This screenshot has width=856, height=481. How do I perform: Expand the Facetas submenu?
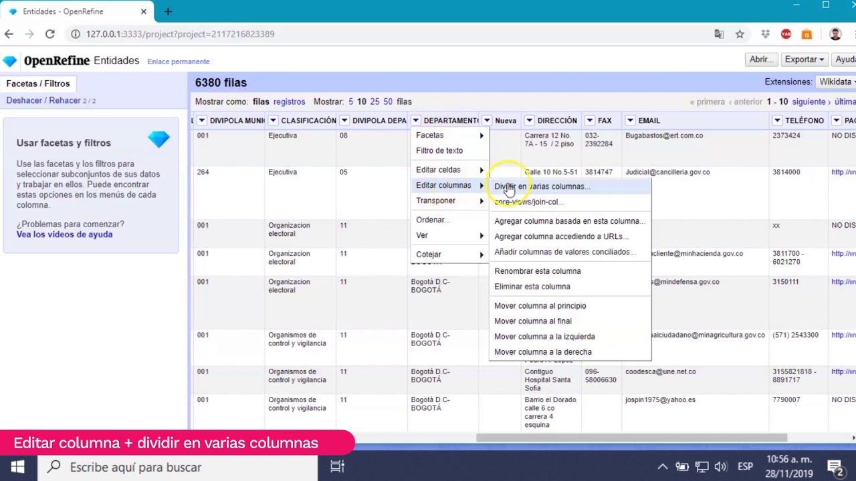[449, 135]
